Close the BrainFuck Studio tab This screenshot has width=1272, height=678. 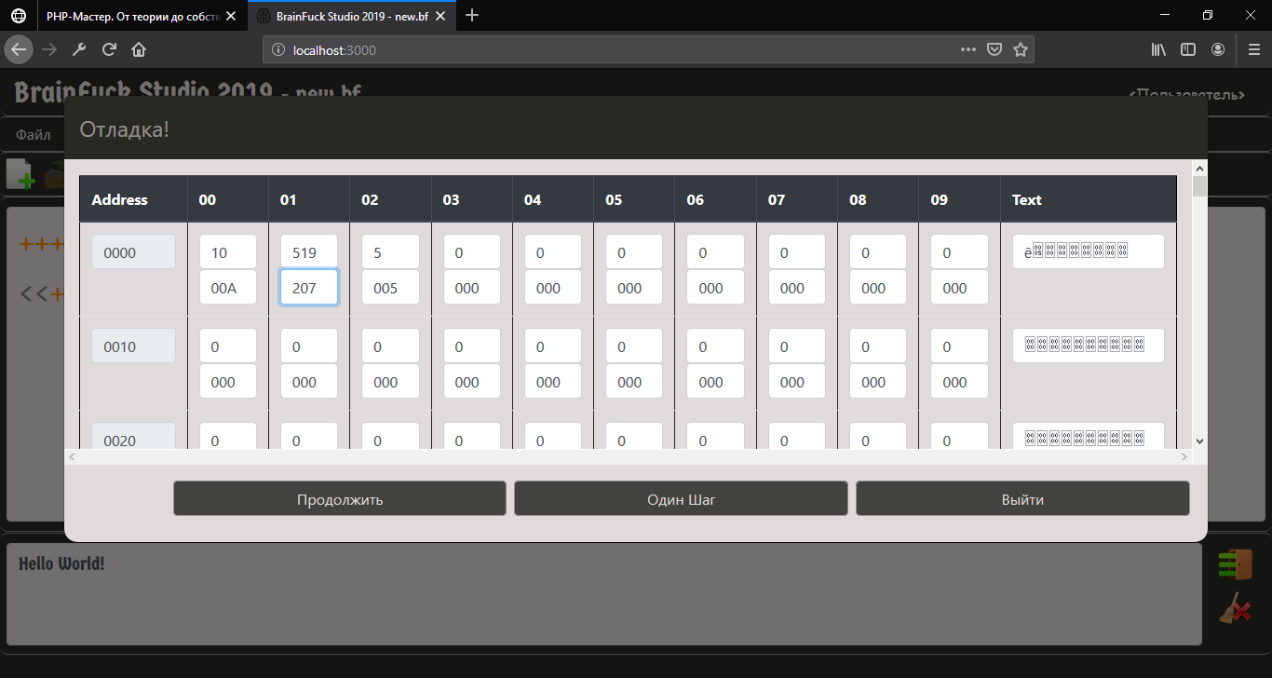point(442,16)
